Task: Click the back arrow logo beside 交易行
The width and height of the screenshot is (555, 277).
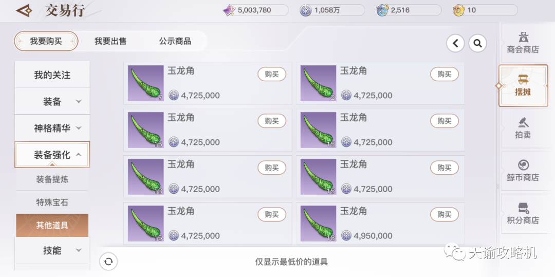Action: (24, 11)
